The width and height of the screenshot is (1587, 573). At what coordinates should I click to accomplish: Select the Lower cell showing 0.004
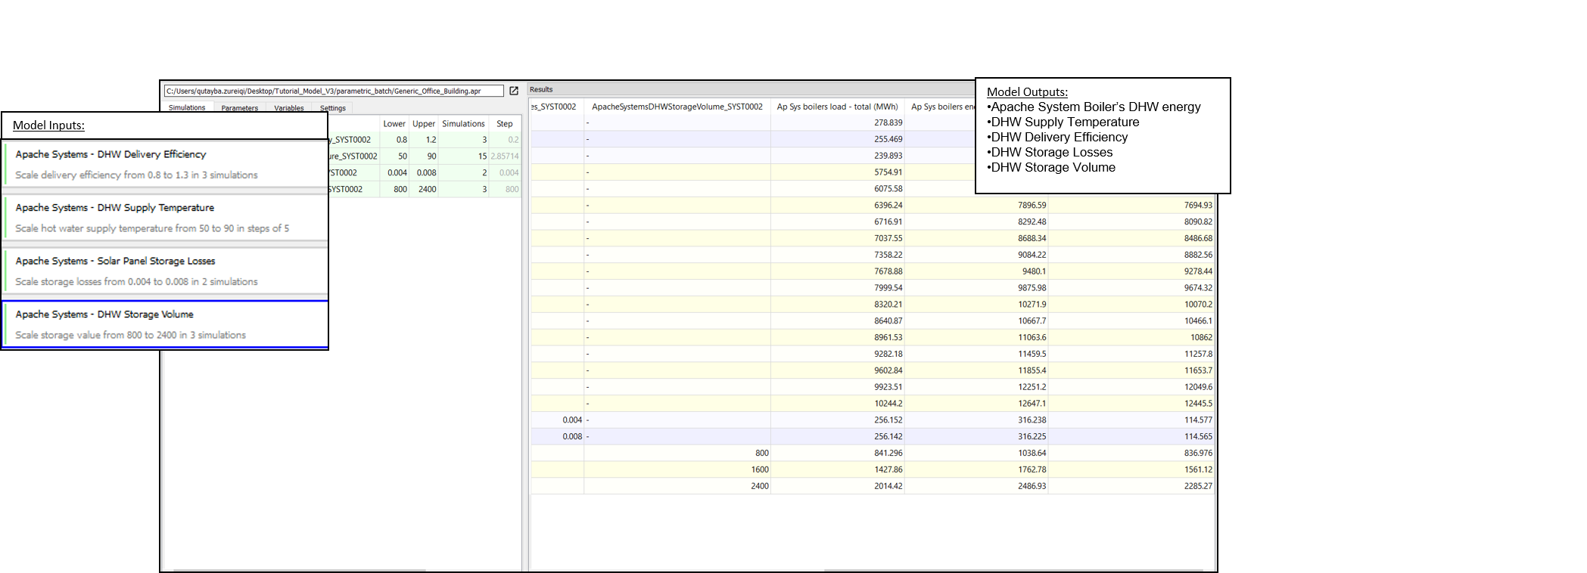[x=397, y=172]
